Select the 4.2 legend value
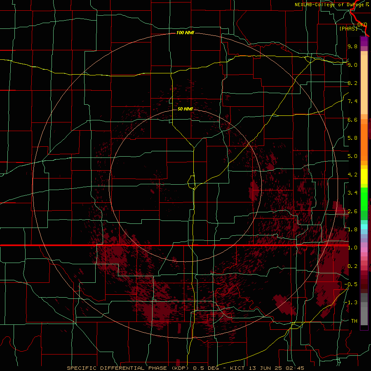The height and width of the screenshot is (371, 371). (352, 175)
